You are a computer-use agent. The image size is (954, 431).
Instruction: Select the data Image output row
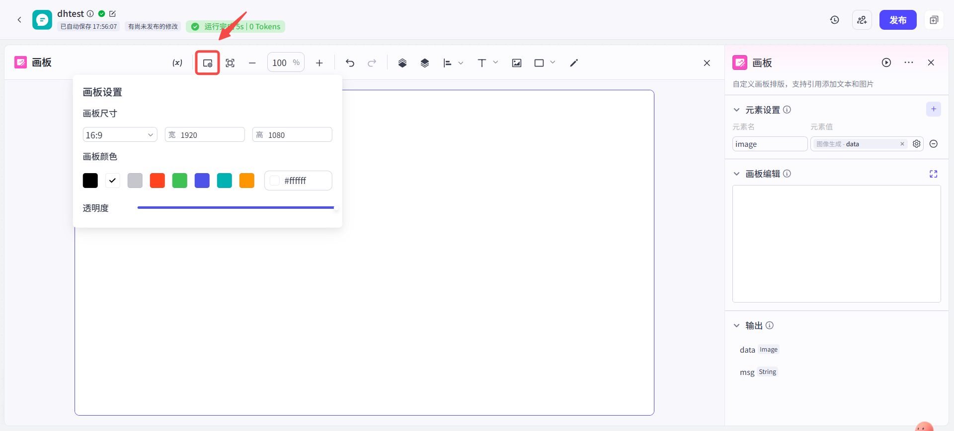pyautogui.click(x=759, y=350)
